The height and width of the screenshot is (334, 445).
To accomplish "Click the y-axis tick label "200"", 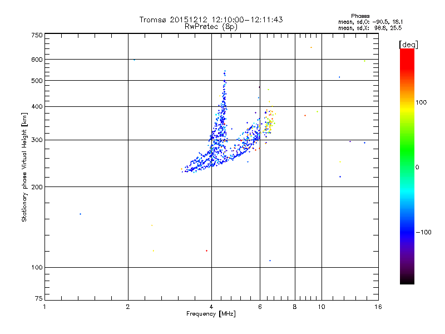I will [37, 187].
